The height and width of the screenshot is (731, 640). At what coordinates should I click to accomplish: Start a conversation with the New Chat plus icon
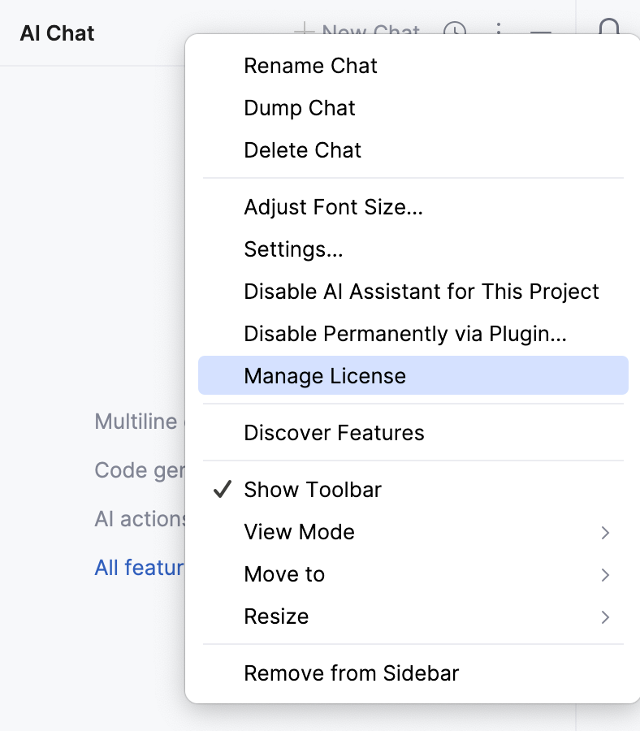pos(304,32)
